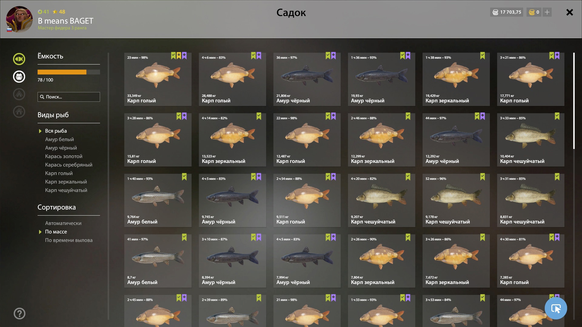
Task: Click the fish search input field
Action: pos(69,97)
